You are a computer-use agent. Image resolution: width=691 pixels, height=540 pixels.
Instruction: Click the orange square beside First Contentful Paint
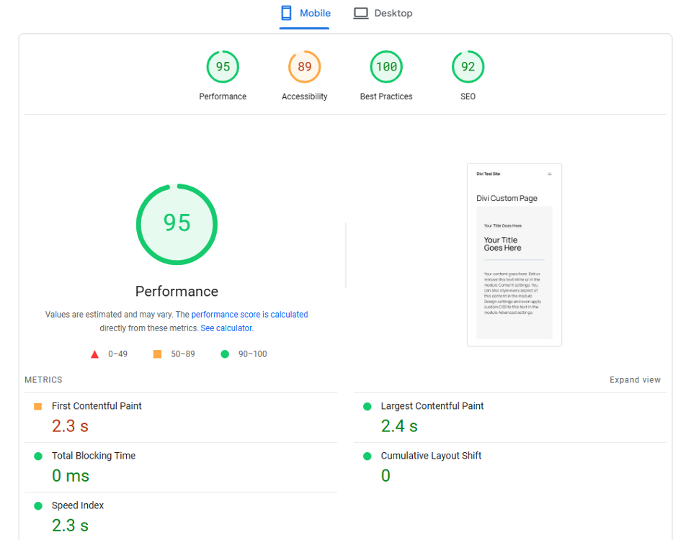(37, 407)
